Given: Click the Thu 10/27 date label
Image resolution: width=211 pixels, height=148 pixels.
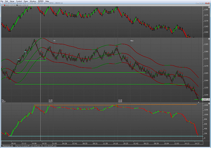Looking at the screenshot, I should [x=3, y=101].
